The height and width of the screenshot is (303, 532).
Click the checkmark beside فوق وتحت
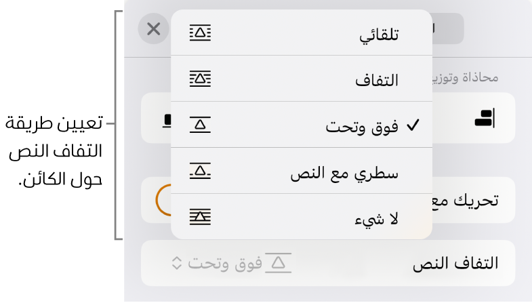[414, 125]
